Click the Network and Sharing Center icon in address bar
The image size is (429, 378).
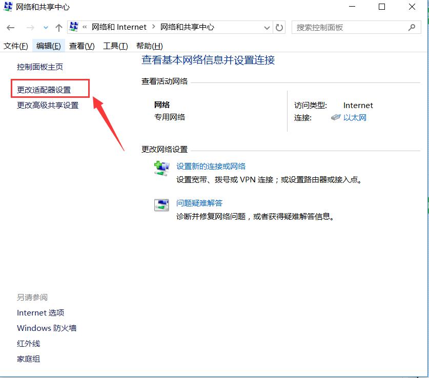coord(72,27)
